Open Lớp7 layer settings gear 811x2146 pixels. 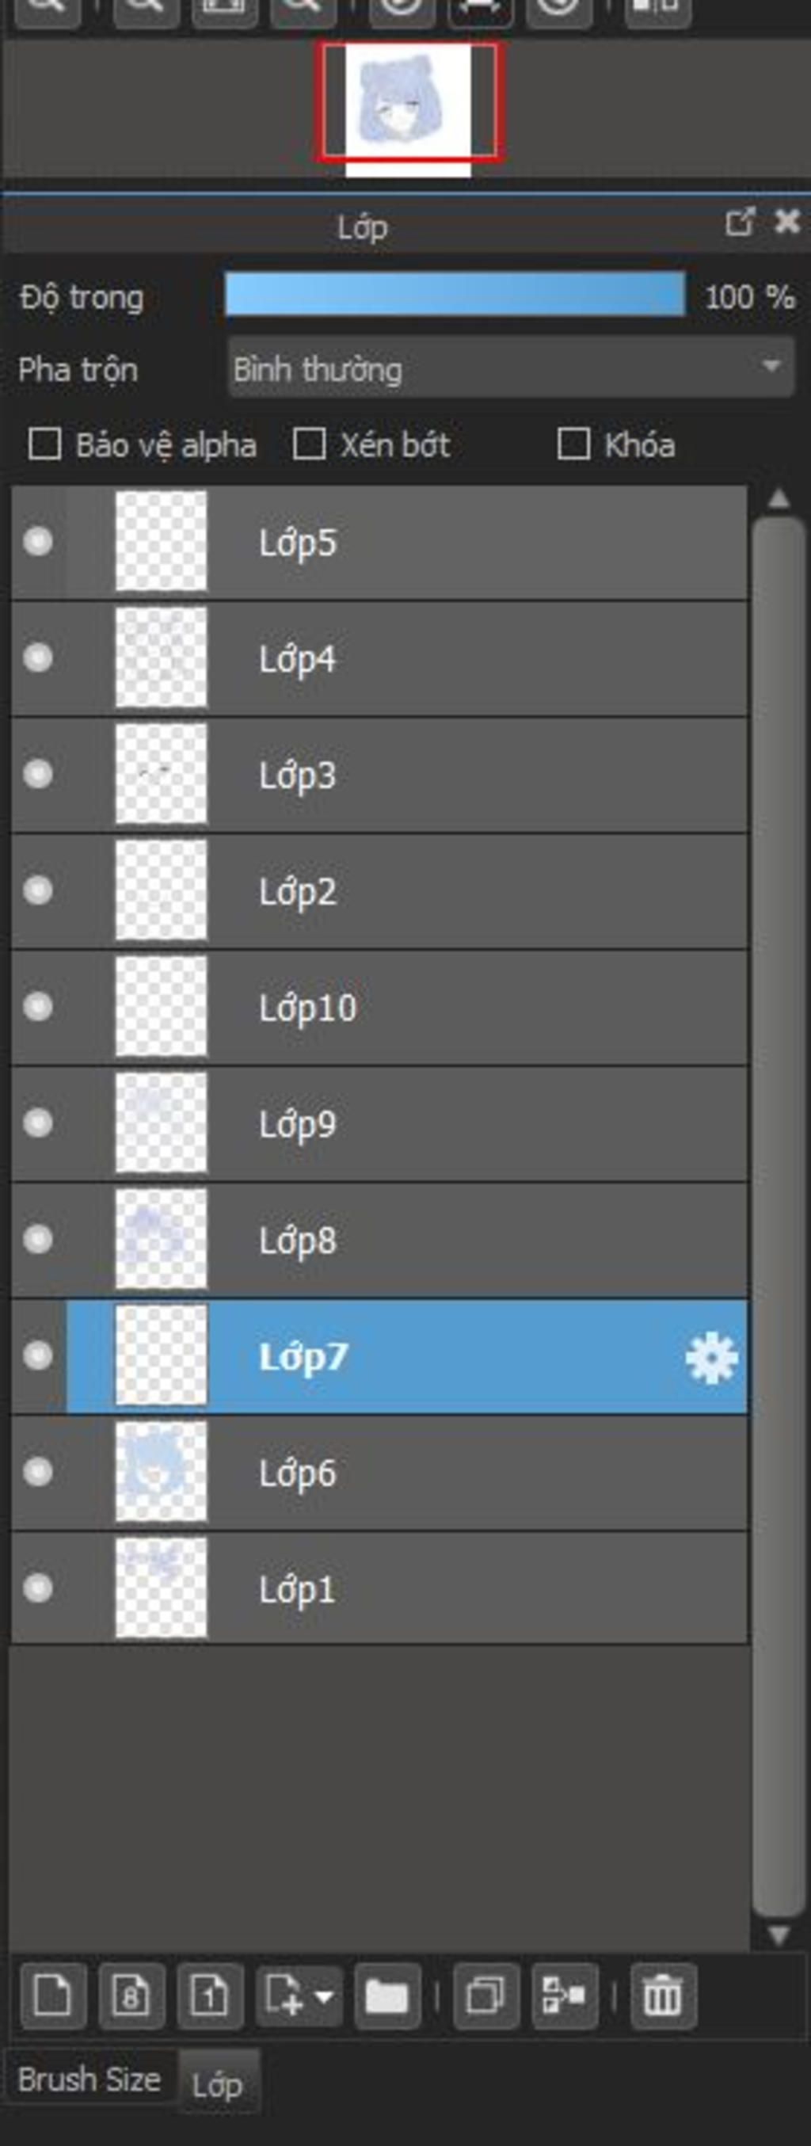[711, 1358]
